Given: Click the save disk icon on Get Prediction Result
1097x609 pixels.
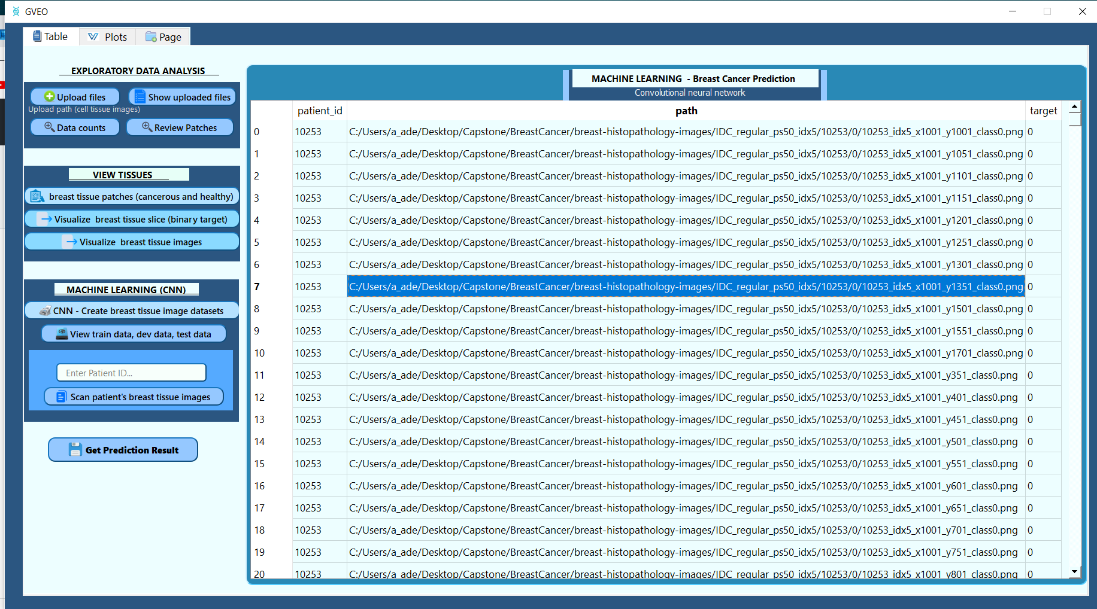Looking at the screenshot, I should click(75, 449).
